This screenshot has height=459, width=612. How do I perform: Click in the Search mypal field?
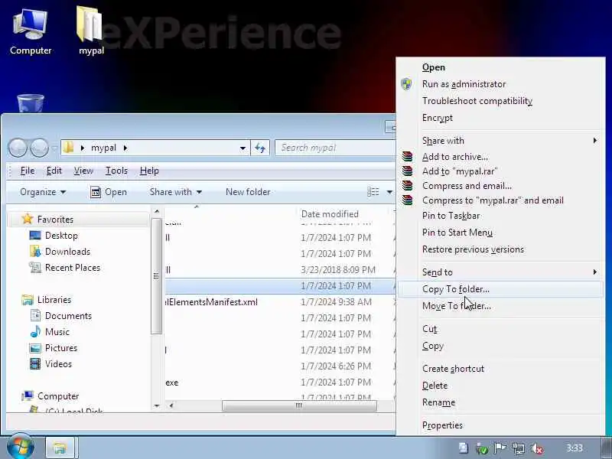click(336, 148)
